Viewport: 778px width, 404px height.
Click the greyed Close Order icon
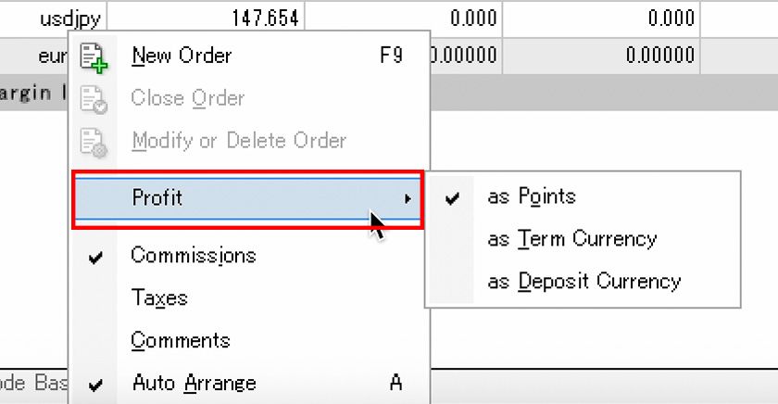pos(94,99)
